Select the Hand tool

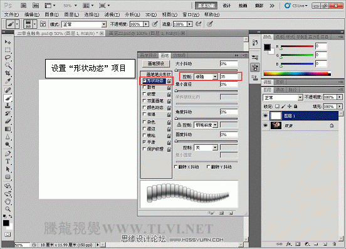point(8,201)
